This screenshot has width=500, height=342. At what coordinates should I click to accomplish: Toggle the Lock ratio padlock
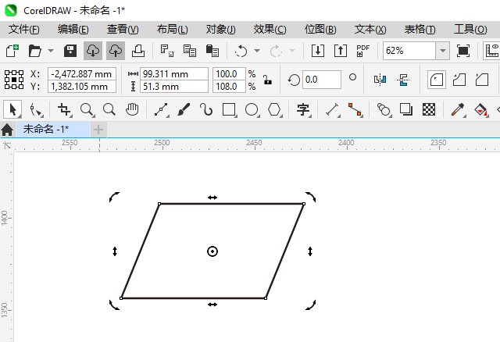267,80
